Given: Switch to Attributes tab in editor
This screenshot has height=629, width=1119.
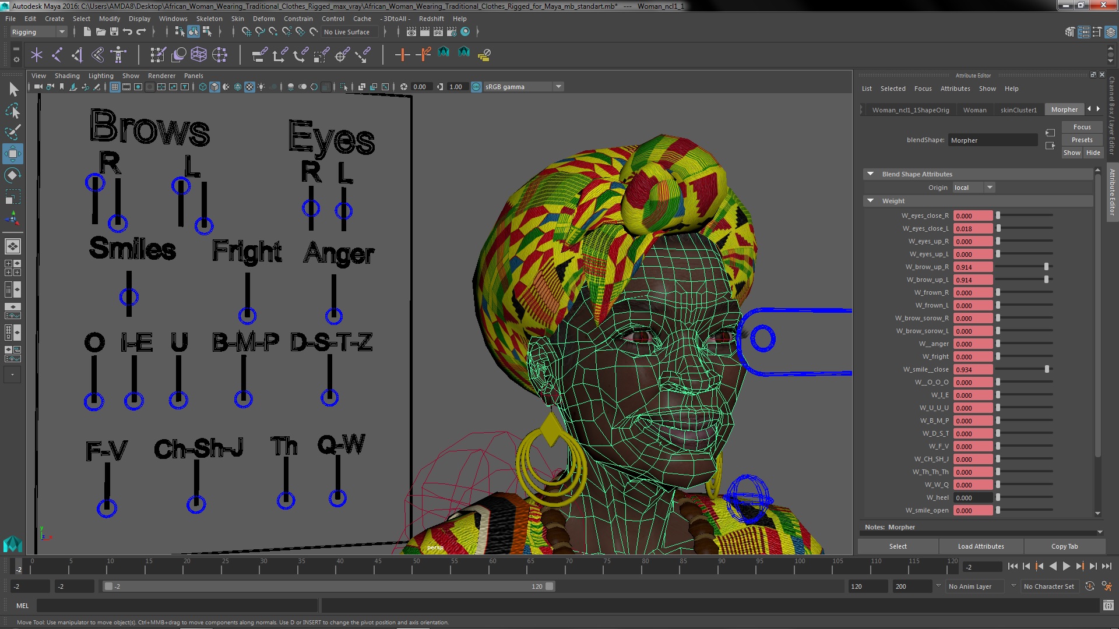Looking at the screenshot, I should click(955, 89).
